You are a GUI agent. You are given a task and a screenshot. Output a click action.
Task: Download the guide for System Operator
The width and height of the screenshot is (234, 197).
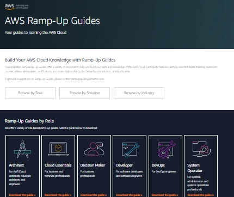coord(201,195)
